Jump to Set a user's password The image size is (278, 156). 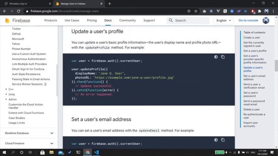250,94
